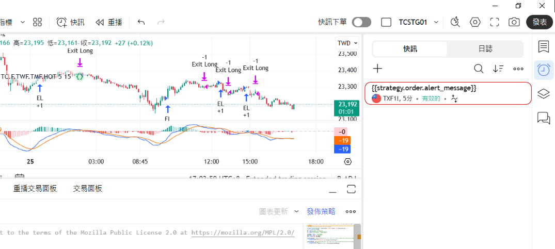This screenshot has width=555, height=249.
Task: Click the undo arrow
Action: pyautogui.click(x=141, y=22)
